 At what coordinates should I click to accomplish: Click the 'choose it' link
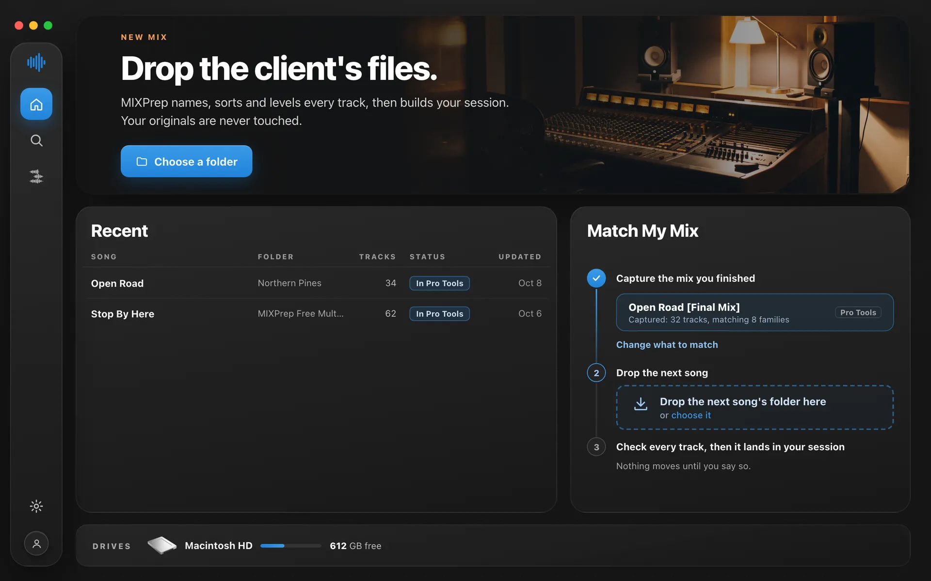690,415
